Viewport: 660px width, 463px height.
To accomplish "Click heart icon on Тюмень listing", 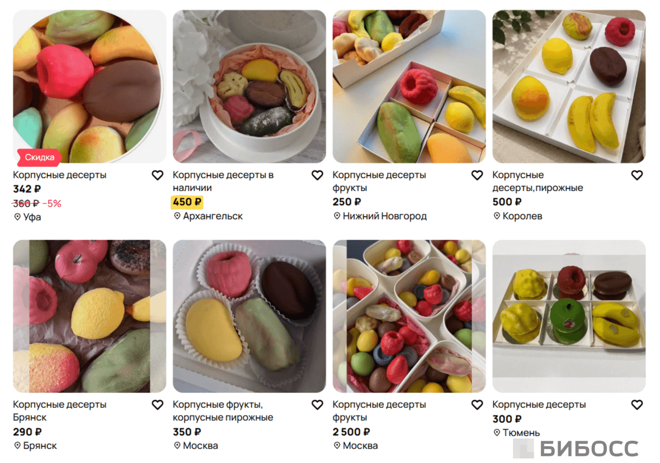I will point(637,404).
